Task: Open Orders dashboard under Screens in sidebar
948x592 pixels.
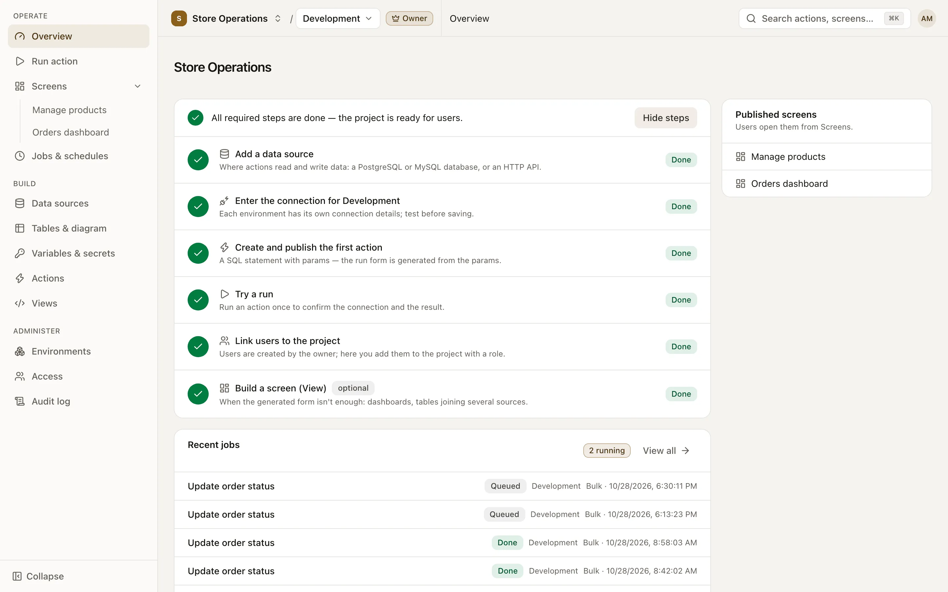Action: (x=70, y=132)
